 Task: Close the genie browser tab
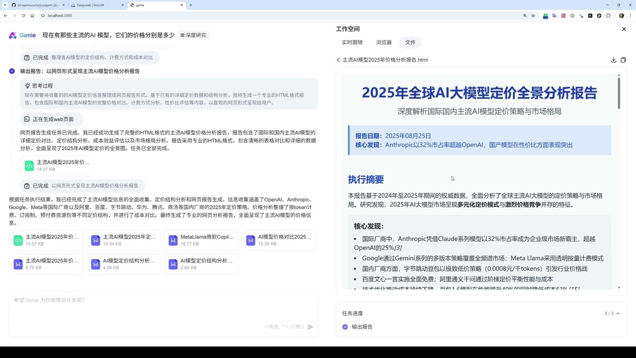coord(182,5)
